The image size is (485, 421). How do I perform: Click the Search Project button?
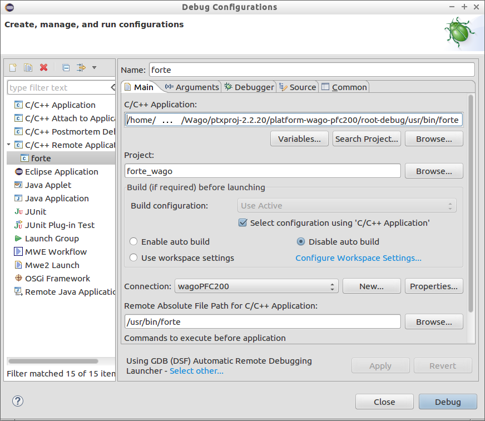pyautogui.click(x=366, y=138)
